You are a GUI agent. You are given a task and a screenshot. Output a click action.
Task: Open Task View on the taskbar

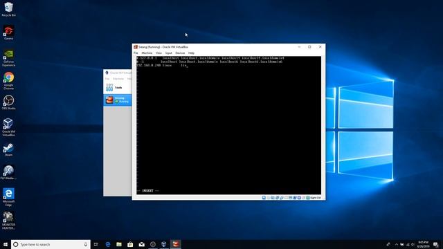pos(96,244)
